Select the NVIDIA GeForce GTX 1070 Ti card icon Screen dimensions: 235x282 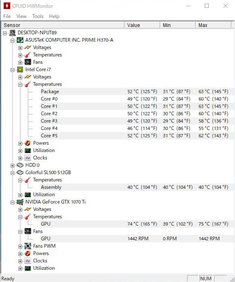[x=20, y=202]
